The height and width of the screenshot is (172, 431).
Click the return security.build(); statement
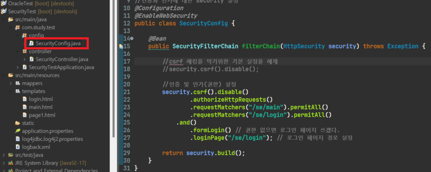204,153
